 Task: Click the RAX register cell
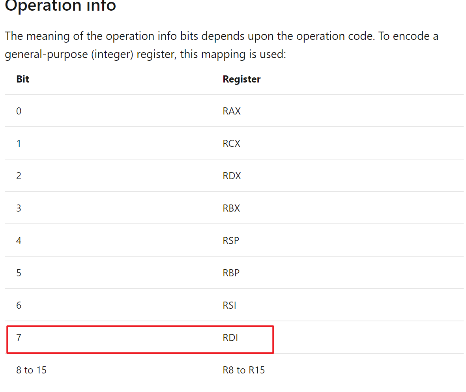click(x=232, y=111)
